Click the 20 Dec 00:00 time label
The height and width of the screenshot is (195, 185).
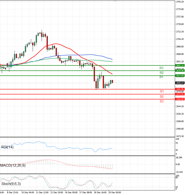[x=115, y=193]
